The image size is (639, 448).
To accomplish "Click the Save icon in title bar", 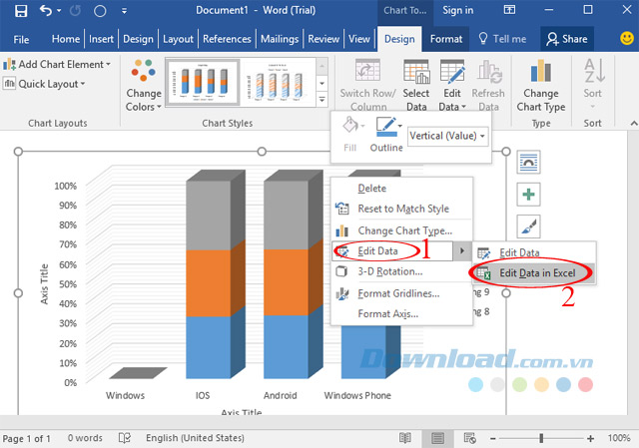I will coord(18,12).
